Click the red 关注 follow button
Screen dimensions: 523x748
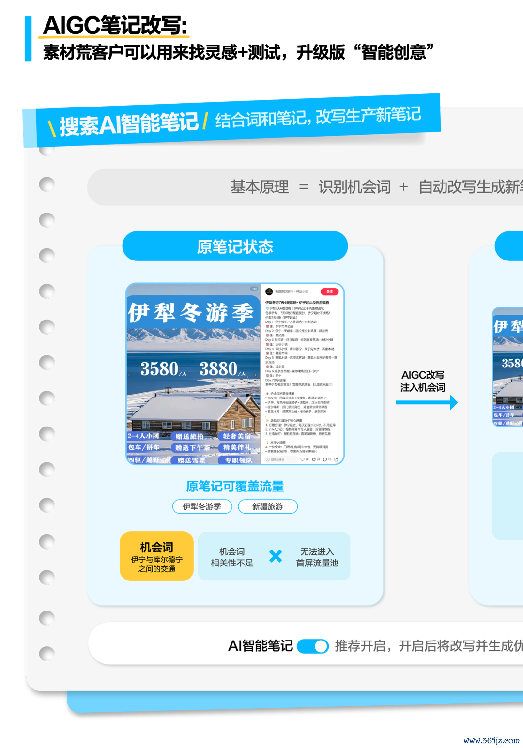[329, 291]
